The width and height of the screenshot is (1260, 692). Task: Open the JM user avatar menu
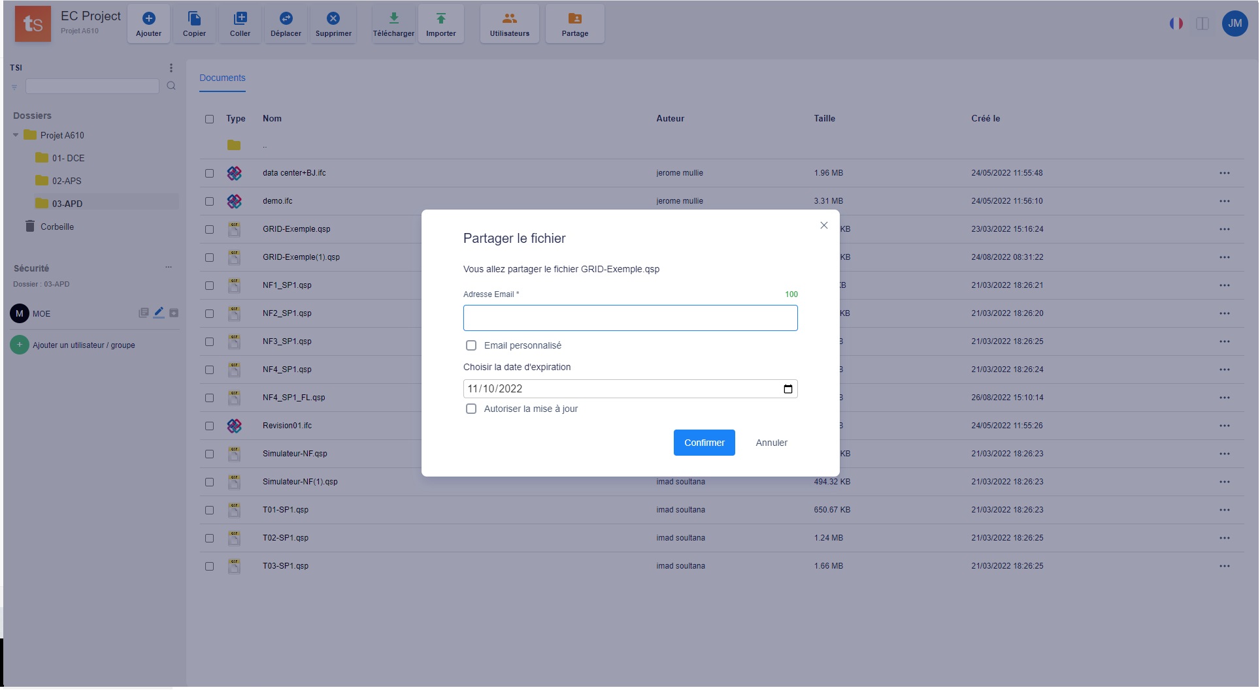tap(1235, 24)
